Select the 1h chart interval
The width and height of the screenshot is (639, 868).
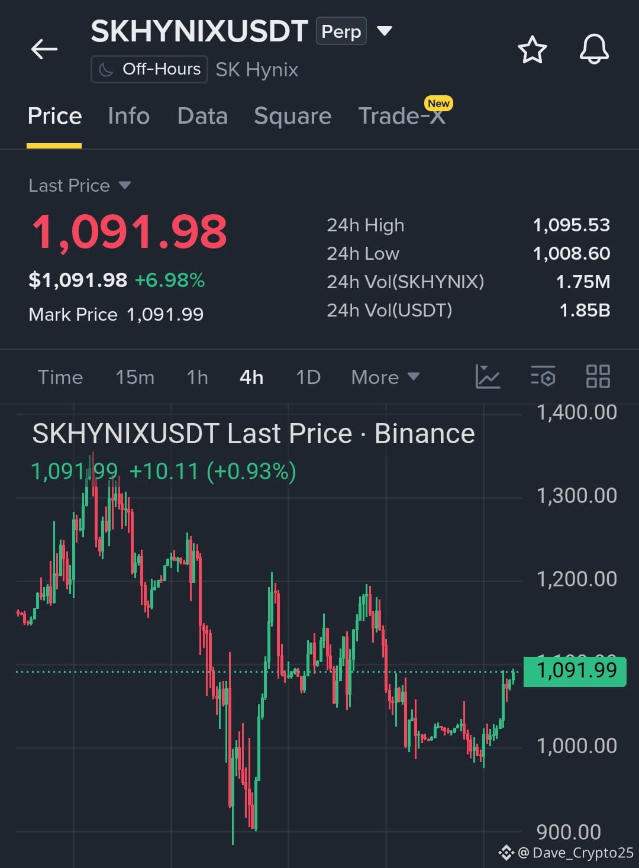coord(197,377)
